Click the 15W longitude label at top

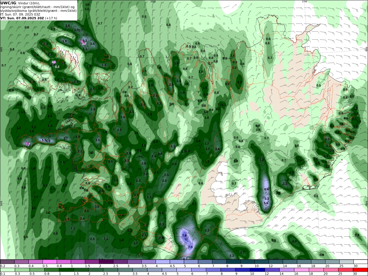pyautogui.click(x=304, y=1)
